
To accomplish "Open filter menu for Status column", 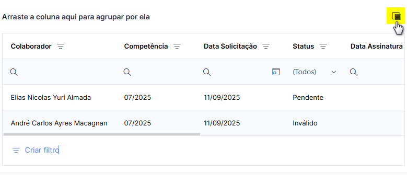I will (323, 47).
